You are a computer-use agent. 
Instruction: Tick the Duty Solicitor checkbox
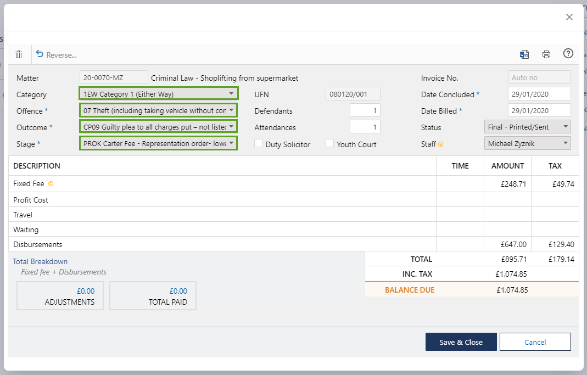258,144
